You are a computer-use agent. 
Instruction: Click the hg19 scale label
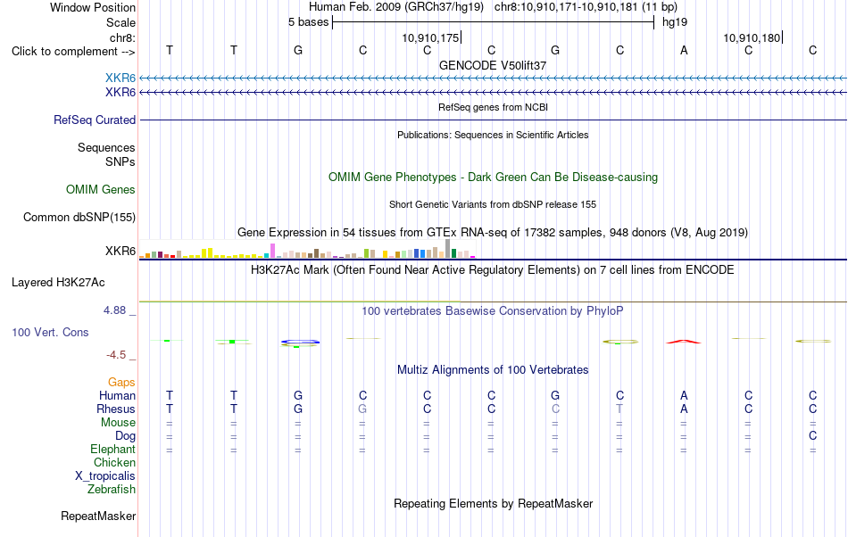pyautogui.click(x=675, y=22)
